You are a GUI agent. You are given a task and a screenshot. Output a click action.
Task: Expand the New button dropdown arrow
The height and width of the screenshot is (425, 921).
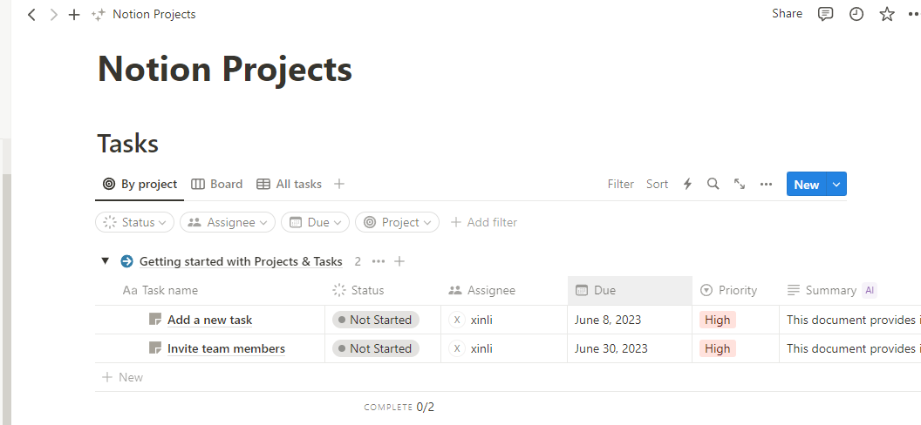pyautogui.click(x=836, y=184)
